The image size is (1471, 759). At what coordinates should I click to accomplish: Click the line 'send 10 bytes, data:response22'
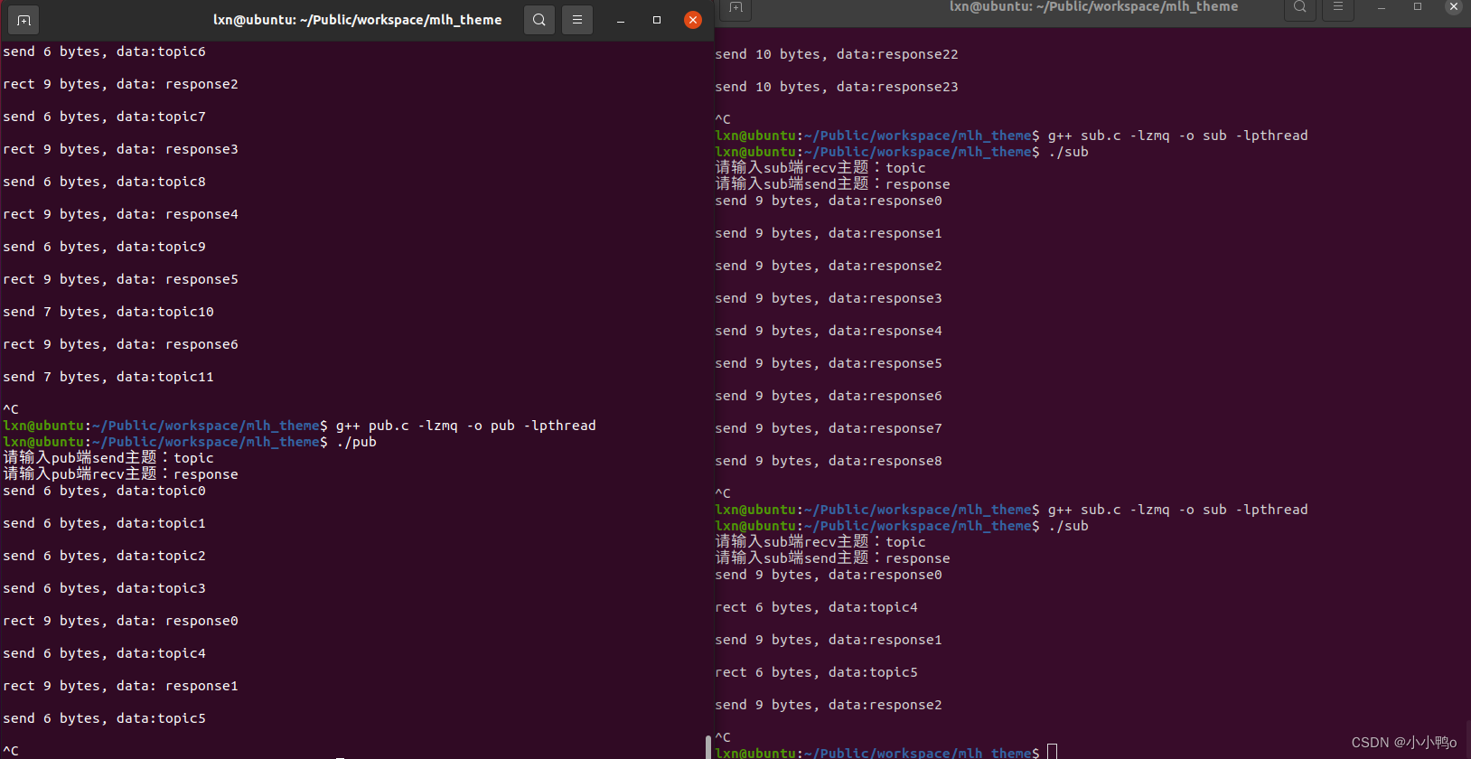[837, 54]
